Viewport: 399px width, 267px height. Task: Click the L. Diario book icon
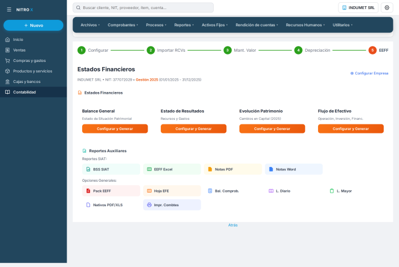(271, 191)
